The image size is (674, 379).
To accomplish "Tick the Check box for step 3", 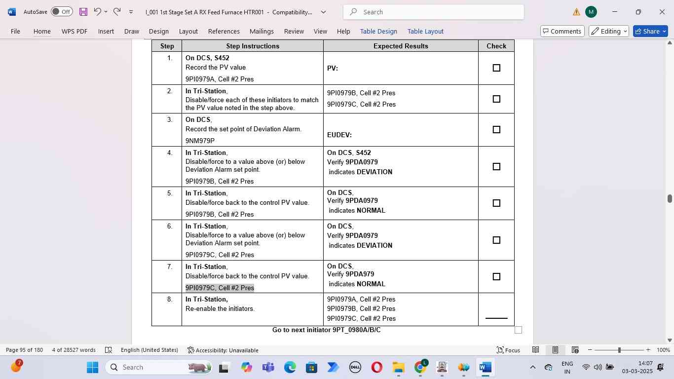I will coord(496,130).
